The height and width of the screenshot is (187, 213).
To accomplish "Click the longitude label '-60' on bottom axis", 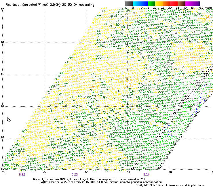I will 3,172.
